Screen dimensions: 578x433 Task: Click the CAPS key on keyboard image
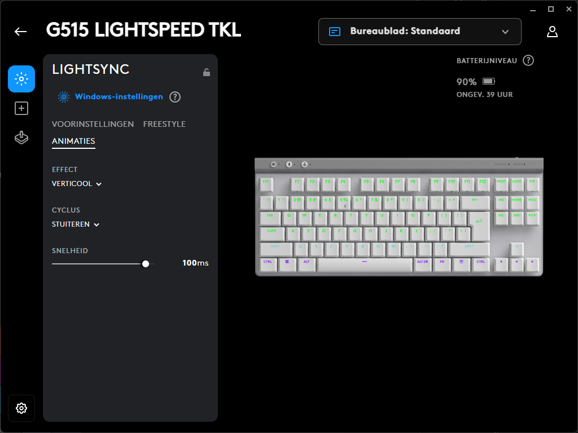coord(272,233)
